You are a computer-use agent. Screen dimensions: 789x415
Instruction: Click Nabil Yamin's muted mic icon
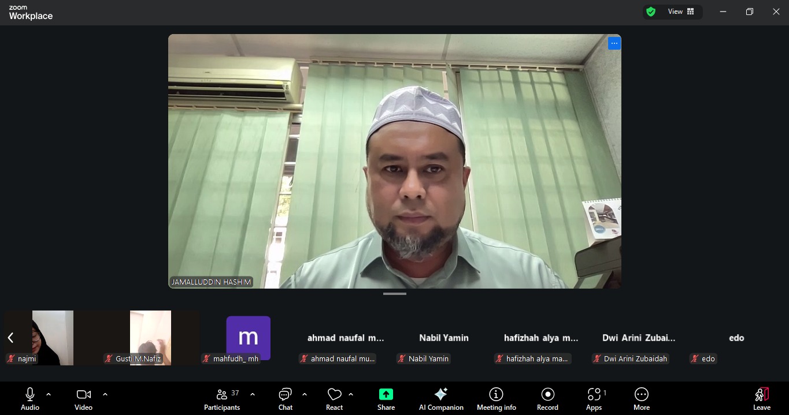point(402,358)
